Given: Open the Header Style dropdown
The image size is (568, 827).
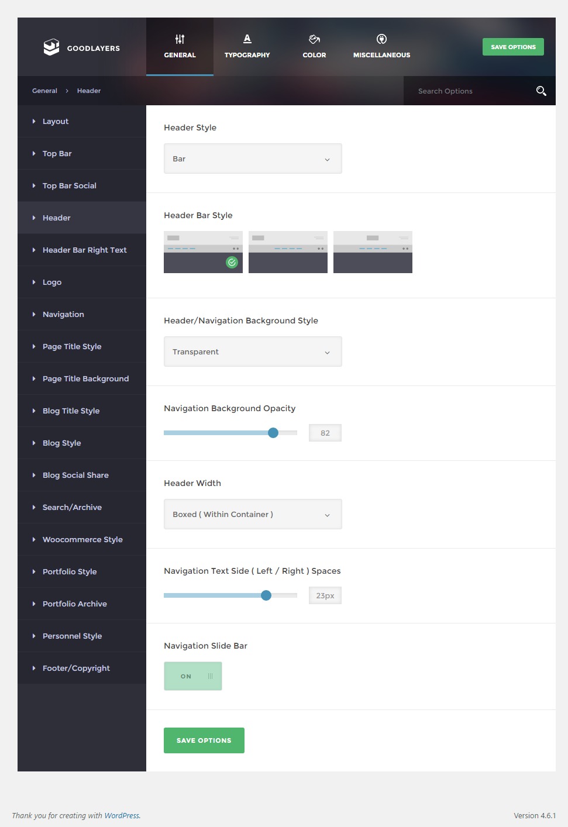Looking at the screenshot, I should point(253,159).
